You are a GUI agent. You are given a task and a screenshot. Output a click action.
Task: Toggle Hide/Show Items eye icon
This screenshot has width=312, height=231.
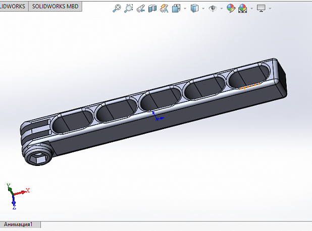213,8
